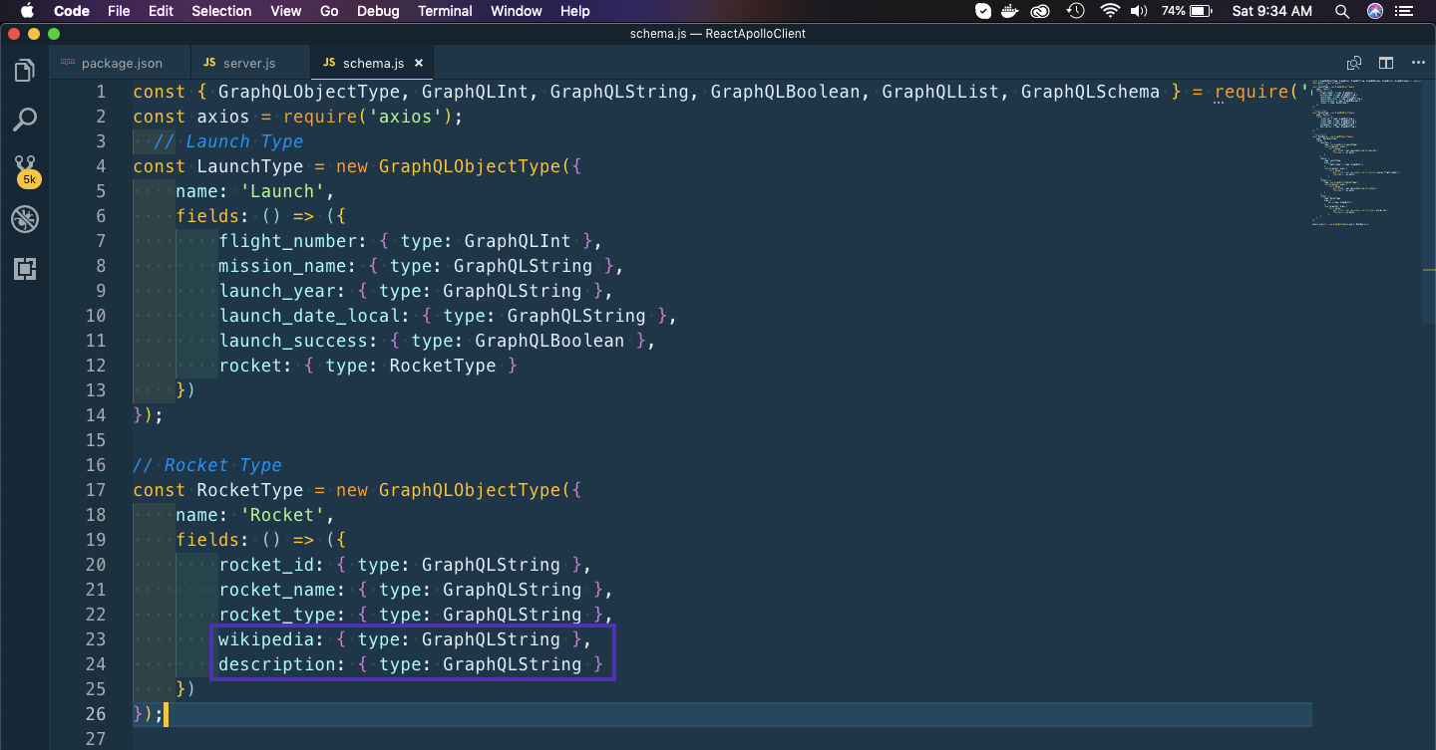The width and height of the screenshot is (1436, 750).
Task: Click the checkmark menu bar icon
Action: [983, 11]
